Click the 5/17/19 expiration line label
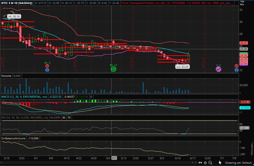Image resolution: width=254 pixels, height=166 pixels. pyautogui.click(x=131, y=62)
